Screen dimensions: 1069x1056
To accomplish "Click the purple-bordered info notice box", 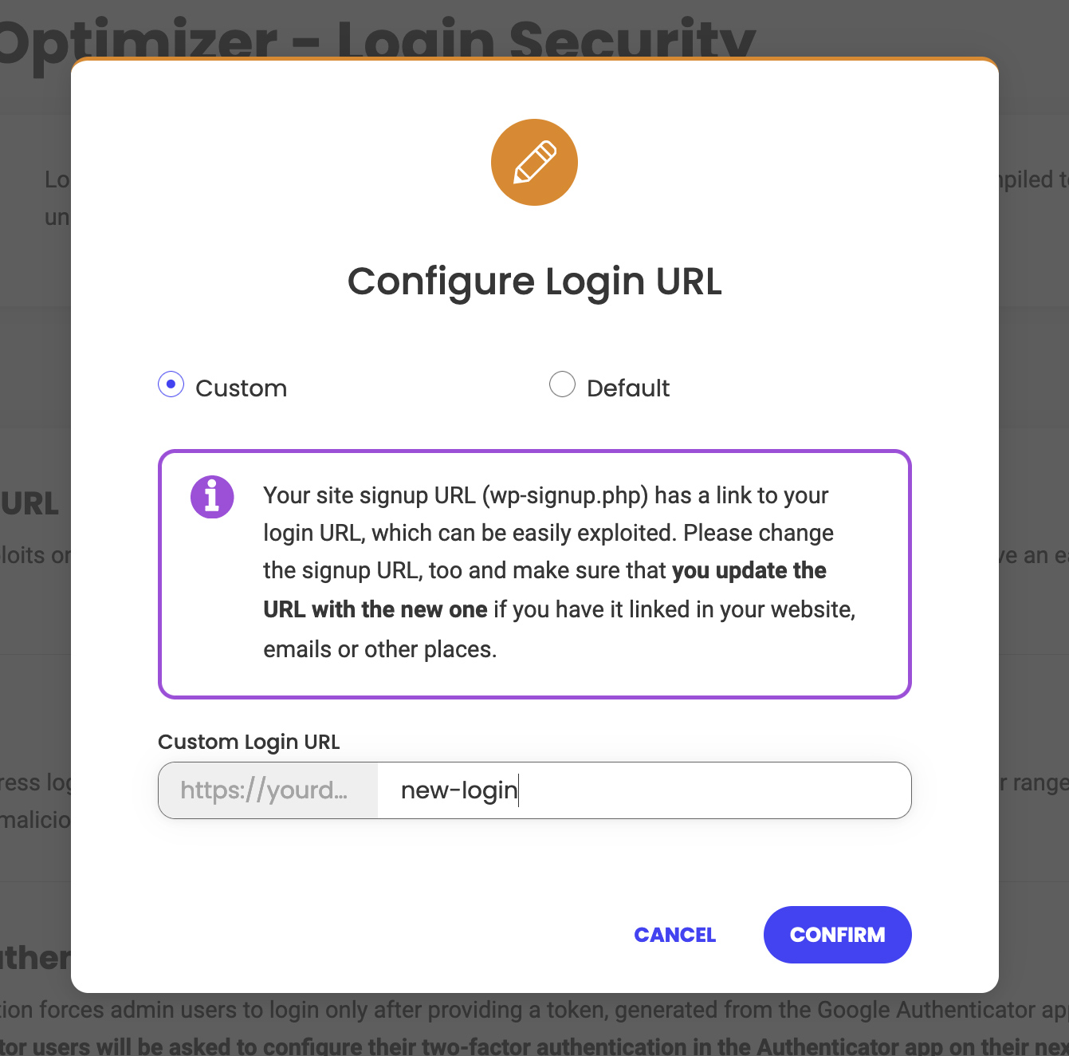I will coord(535,574).
